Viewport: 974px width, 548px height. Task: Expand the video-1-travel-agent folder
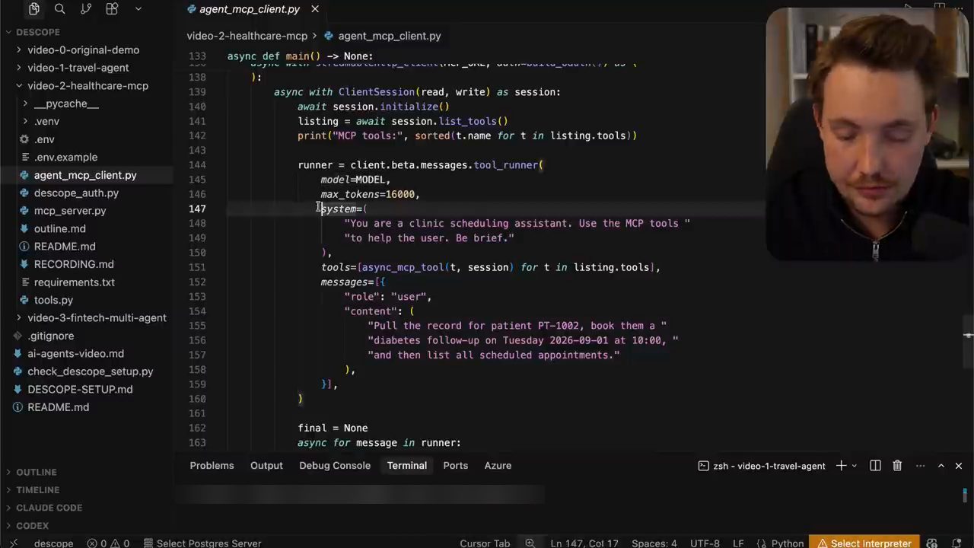pos(78,68)
